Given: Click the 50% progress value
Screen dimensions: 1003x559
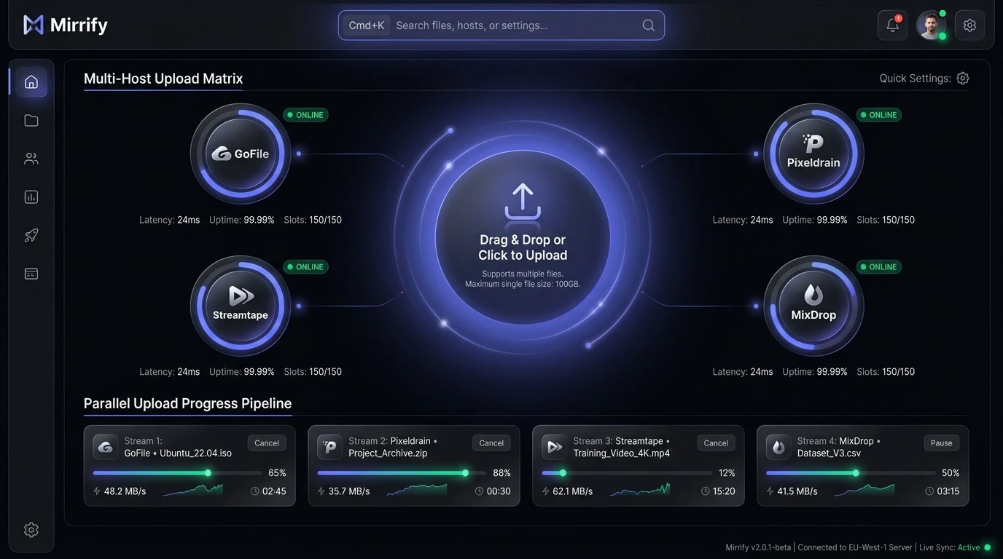Looking at the screenshot, I should [x=951, y=473].
